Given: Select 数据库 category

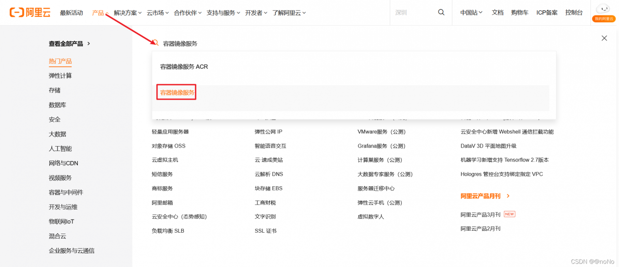Looking at the screenshot, I should click(58, 104).
